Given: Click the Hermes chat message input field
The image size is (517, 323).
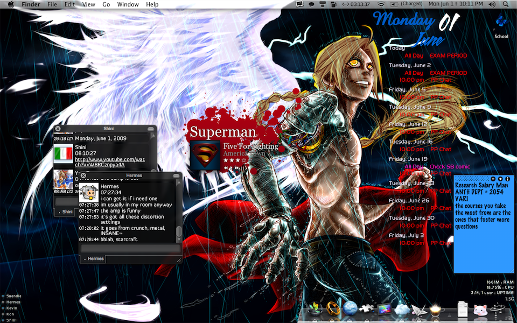Looking at the screenshot, I should (130, 248).
